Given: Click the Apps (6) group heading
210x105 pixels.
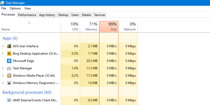Looking at the screenshot, I should point(10,38).
